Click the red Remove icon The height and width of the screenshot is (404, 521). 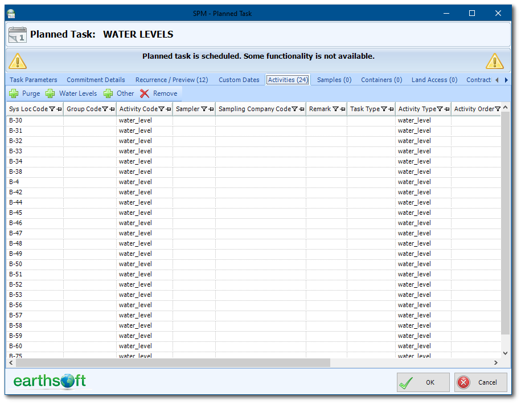[144, 93]
